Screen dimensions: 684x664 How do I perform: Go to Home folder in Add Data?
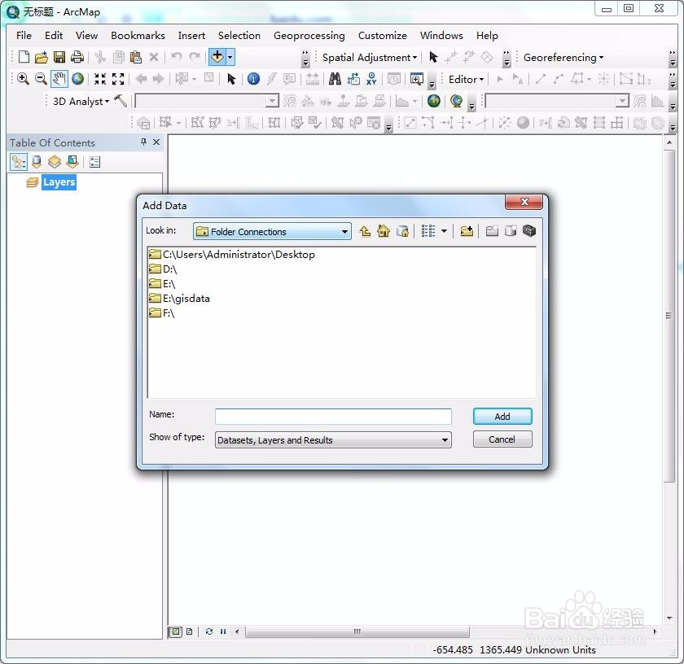384,231
